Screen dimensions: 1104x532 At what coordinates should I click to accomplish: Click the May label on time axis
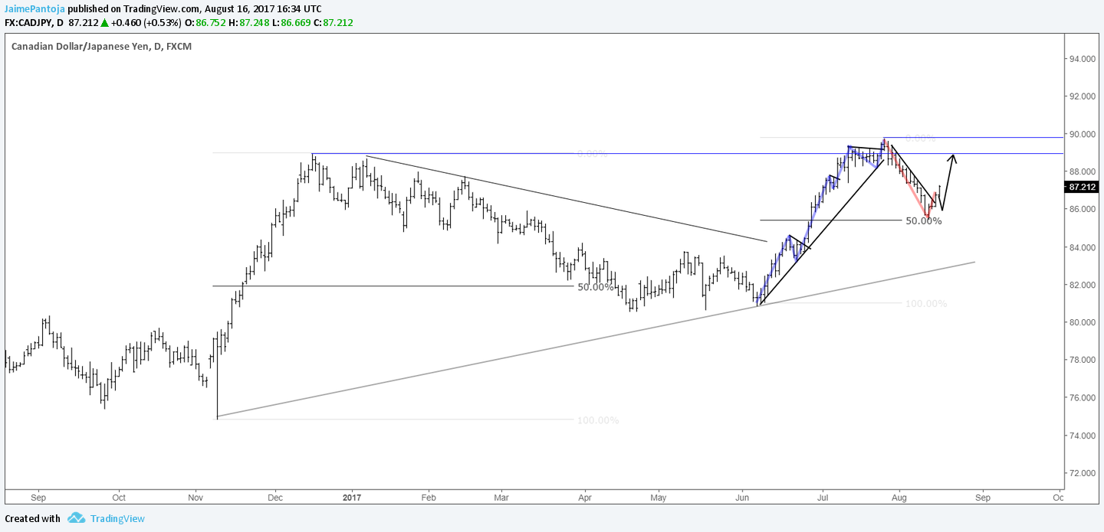click(659, 497)
